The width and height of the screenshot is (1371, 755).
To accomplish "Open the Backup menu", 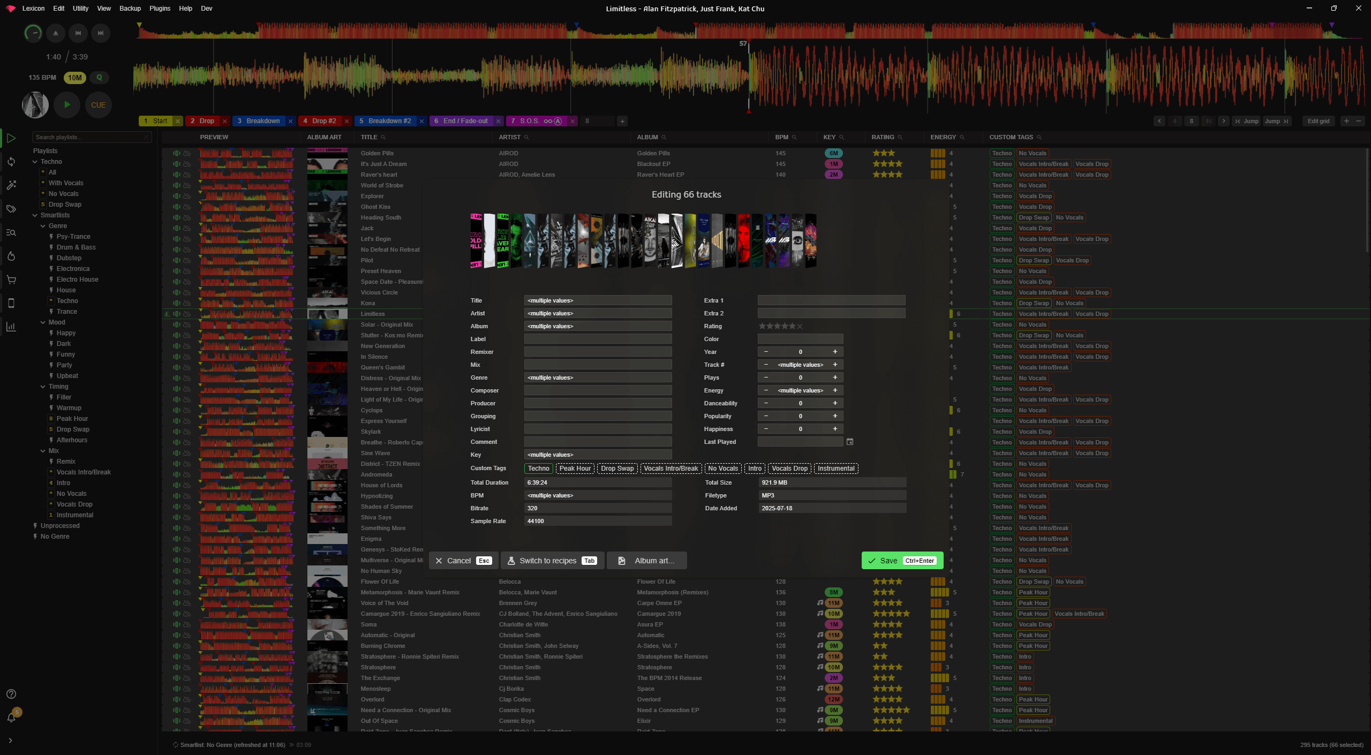I will [x=129, y=8].
